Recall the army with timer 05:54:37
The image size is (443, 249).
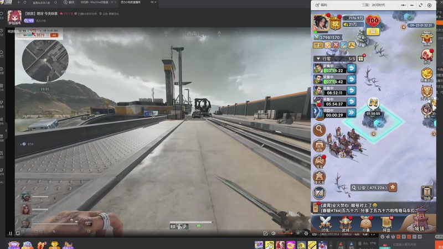tap(351, 101)
